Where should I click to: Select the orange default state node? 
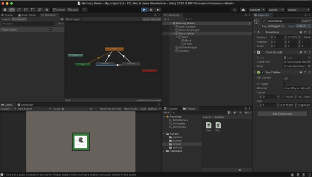click(x=115, y=49)
